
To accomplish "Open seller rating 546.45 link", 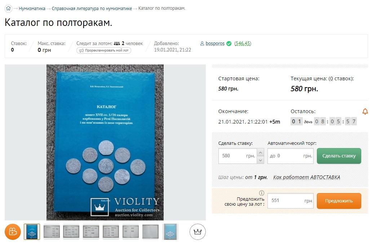I will pos(243,44).
